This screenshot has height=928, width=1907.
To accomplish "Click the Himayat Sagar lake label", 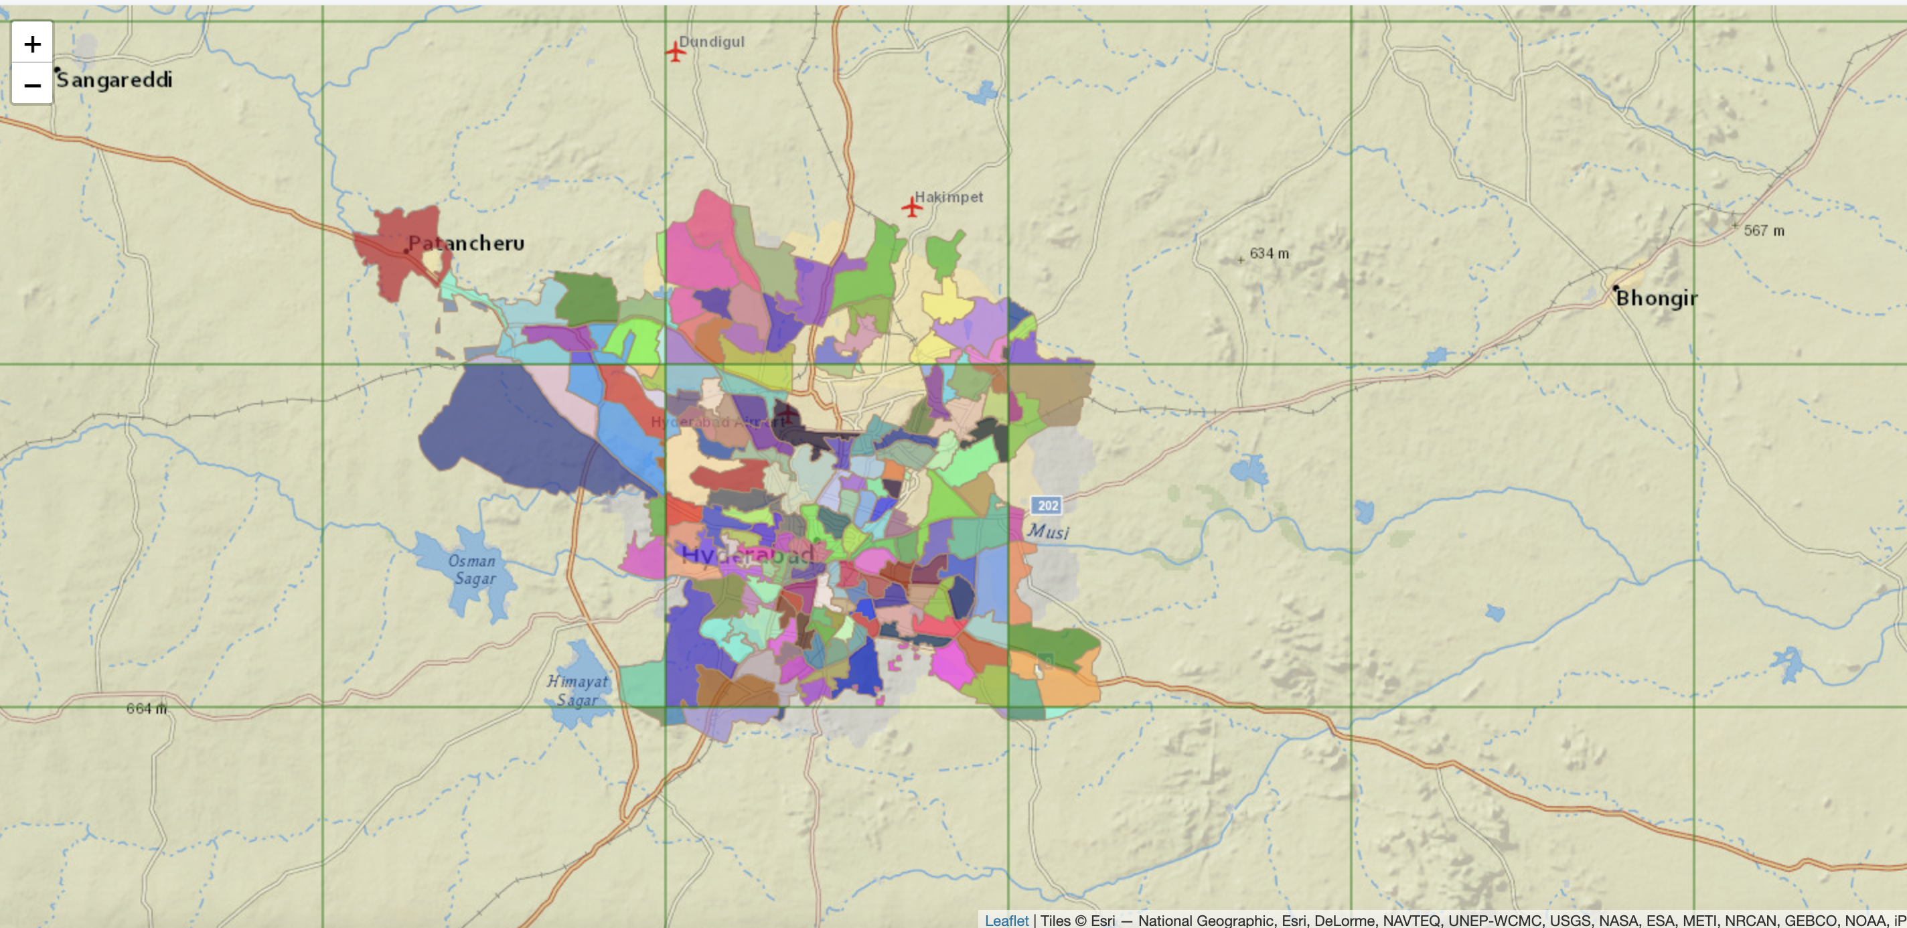I will click(577, 690).
